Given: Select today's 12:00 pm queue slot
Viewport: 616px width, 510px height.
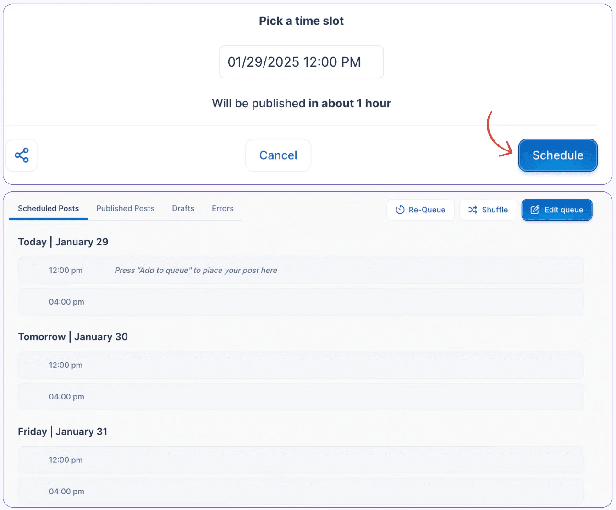Looking at the screenshot, I should (301, 270).
